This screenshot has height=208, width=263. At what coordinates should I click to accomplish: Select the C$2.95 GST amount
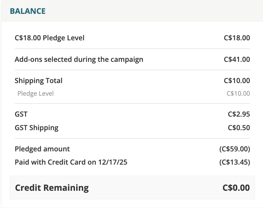click(239, 114)
